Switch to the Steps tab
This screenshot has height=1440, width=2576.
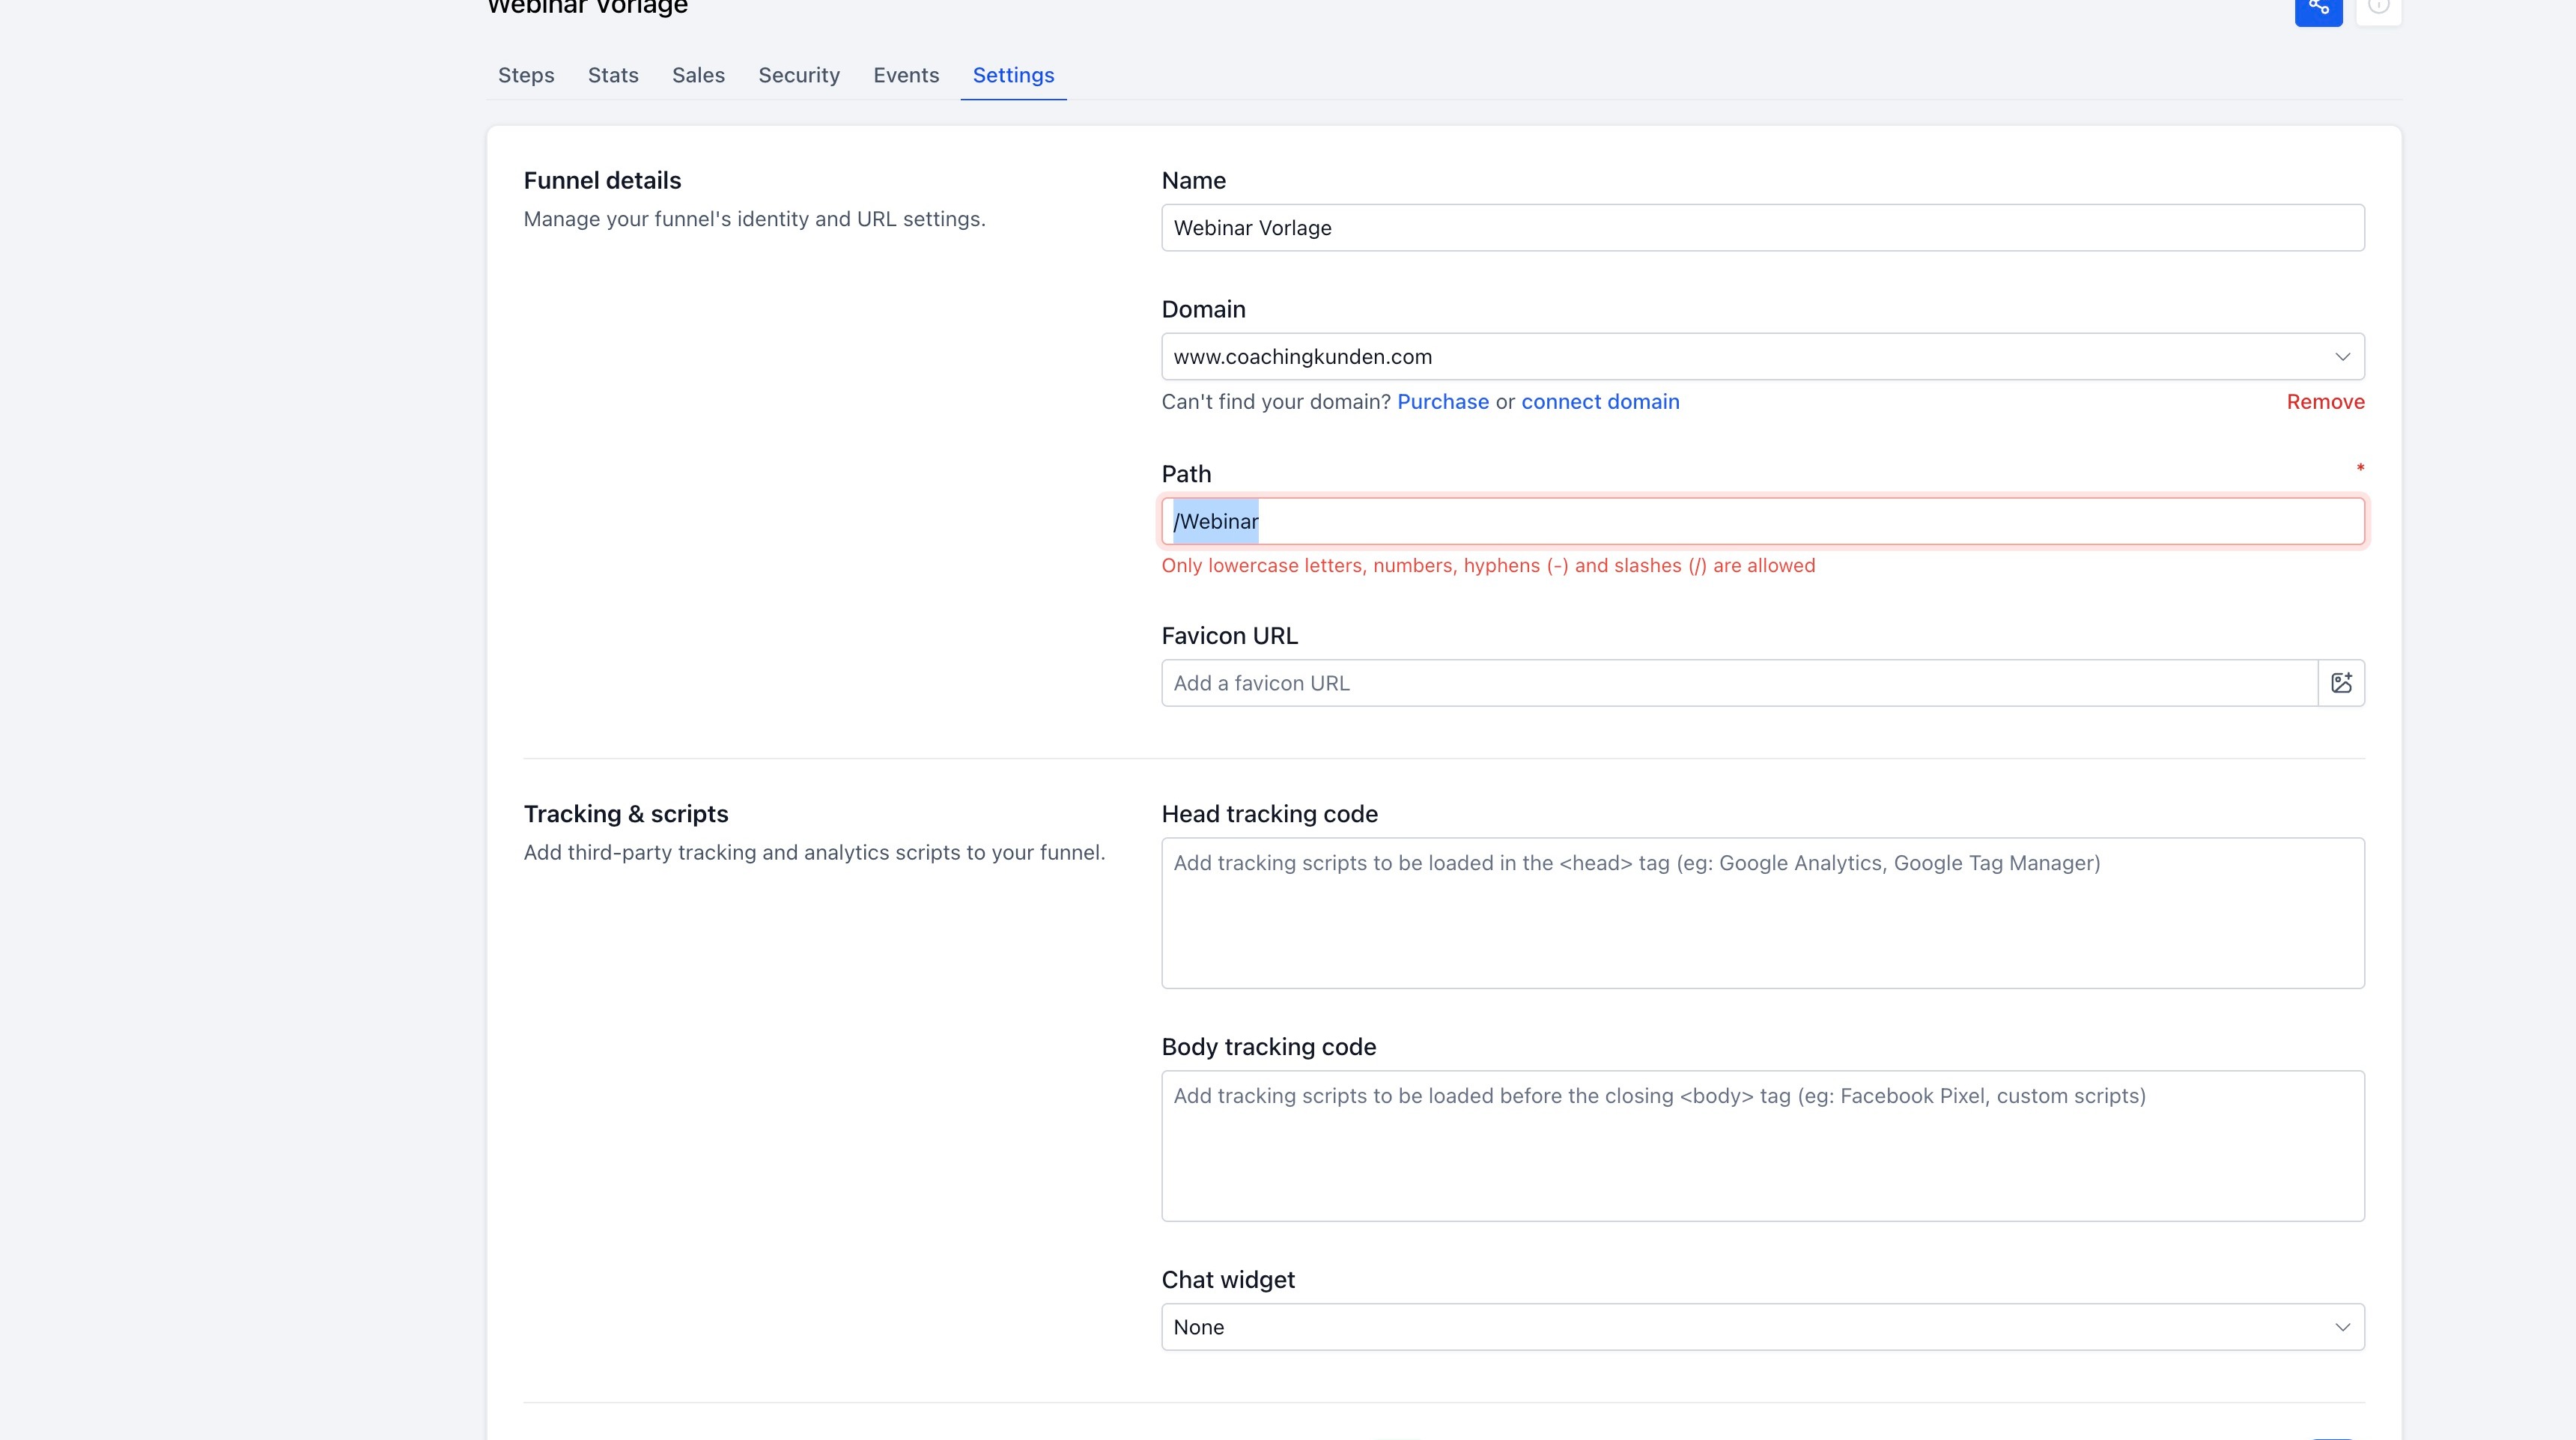coord(526,75)
